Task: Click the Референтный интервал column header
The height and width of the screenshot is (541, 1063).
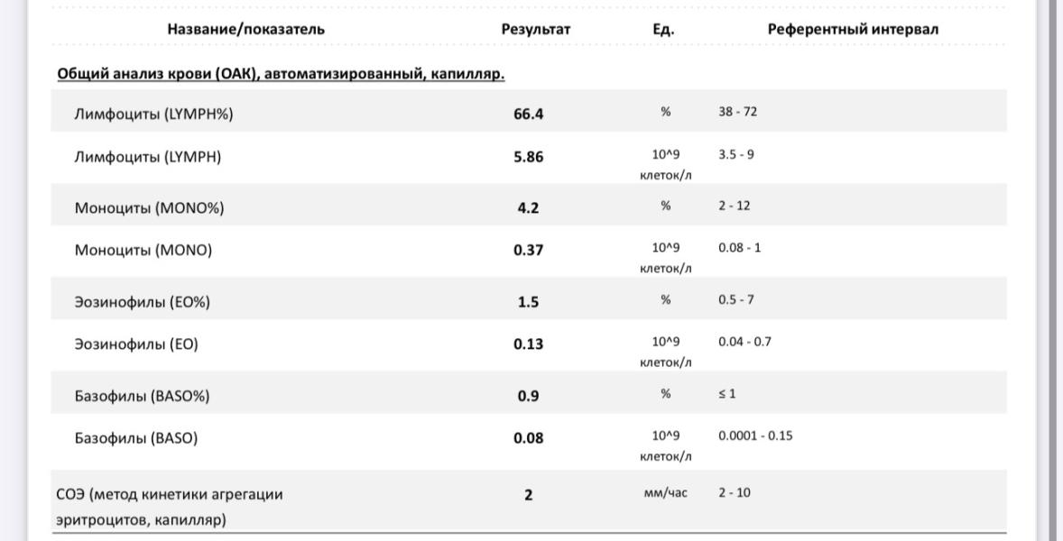Action: (853, 29)
